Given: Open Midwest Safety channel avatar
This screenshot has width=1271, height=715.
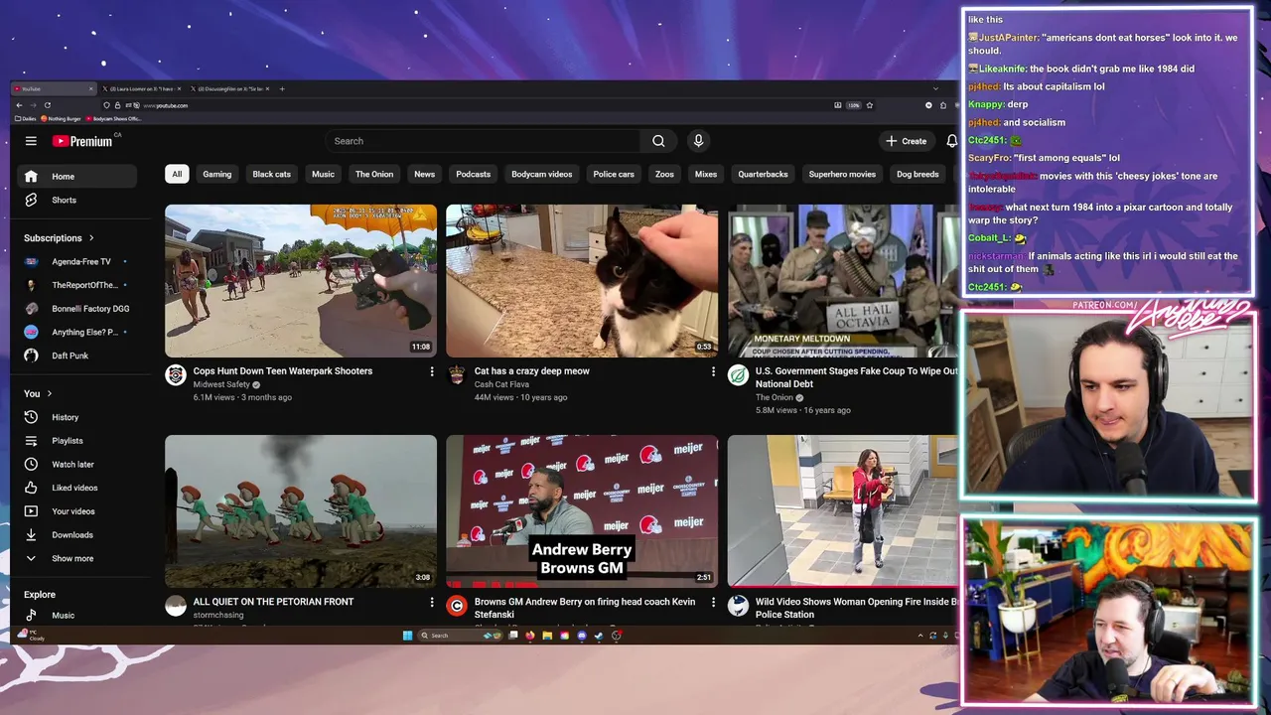Looking at the screenshot, I should pyautogui.click(x=176, y=374).
